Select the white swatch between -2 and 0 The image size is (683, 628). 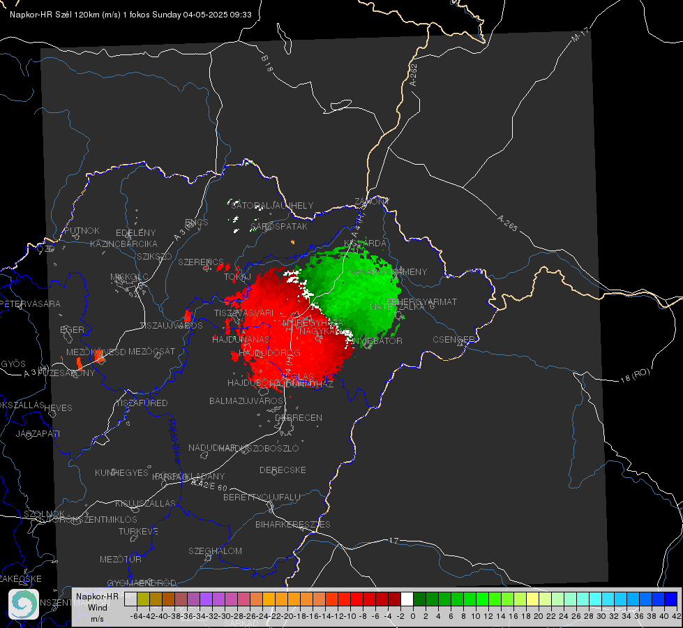pos(407,599)
